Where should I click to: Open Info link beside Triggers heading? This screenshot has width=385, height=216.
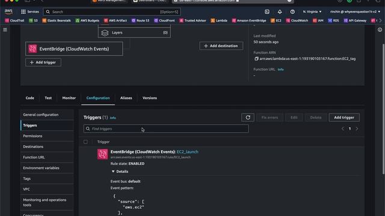point(112,118)
